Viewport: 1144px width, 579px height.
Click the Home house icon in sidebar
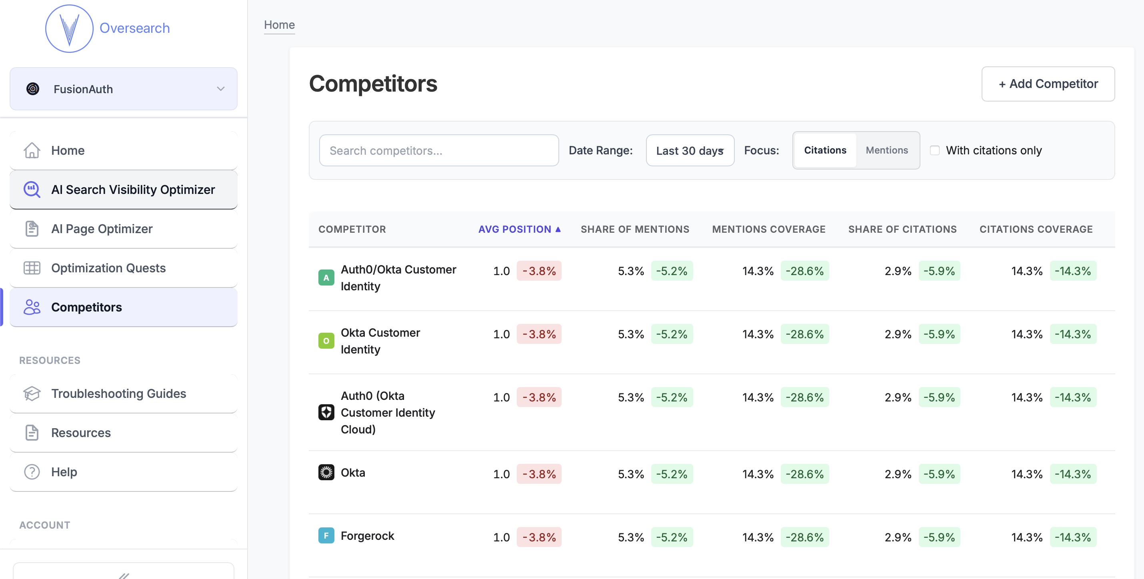tap(32, 150)
